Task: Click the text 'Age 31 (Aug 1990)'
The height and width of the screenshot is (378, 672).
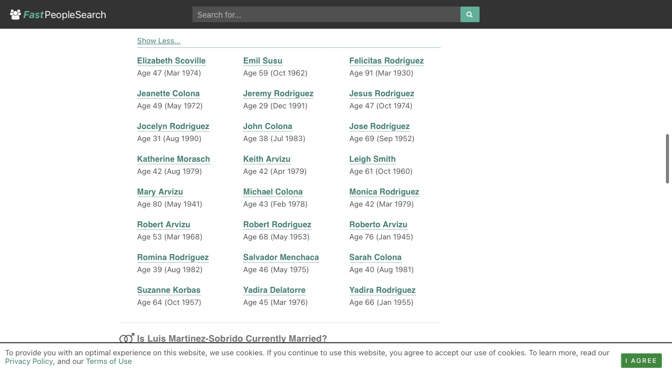Action: (x=169, y=139)
